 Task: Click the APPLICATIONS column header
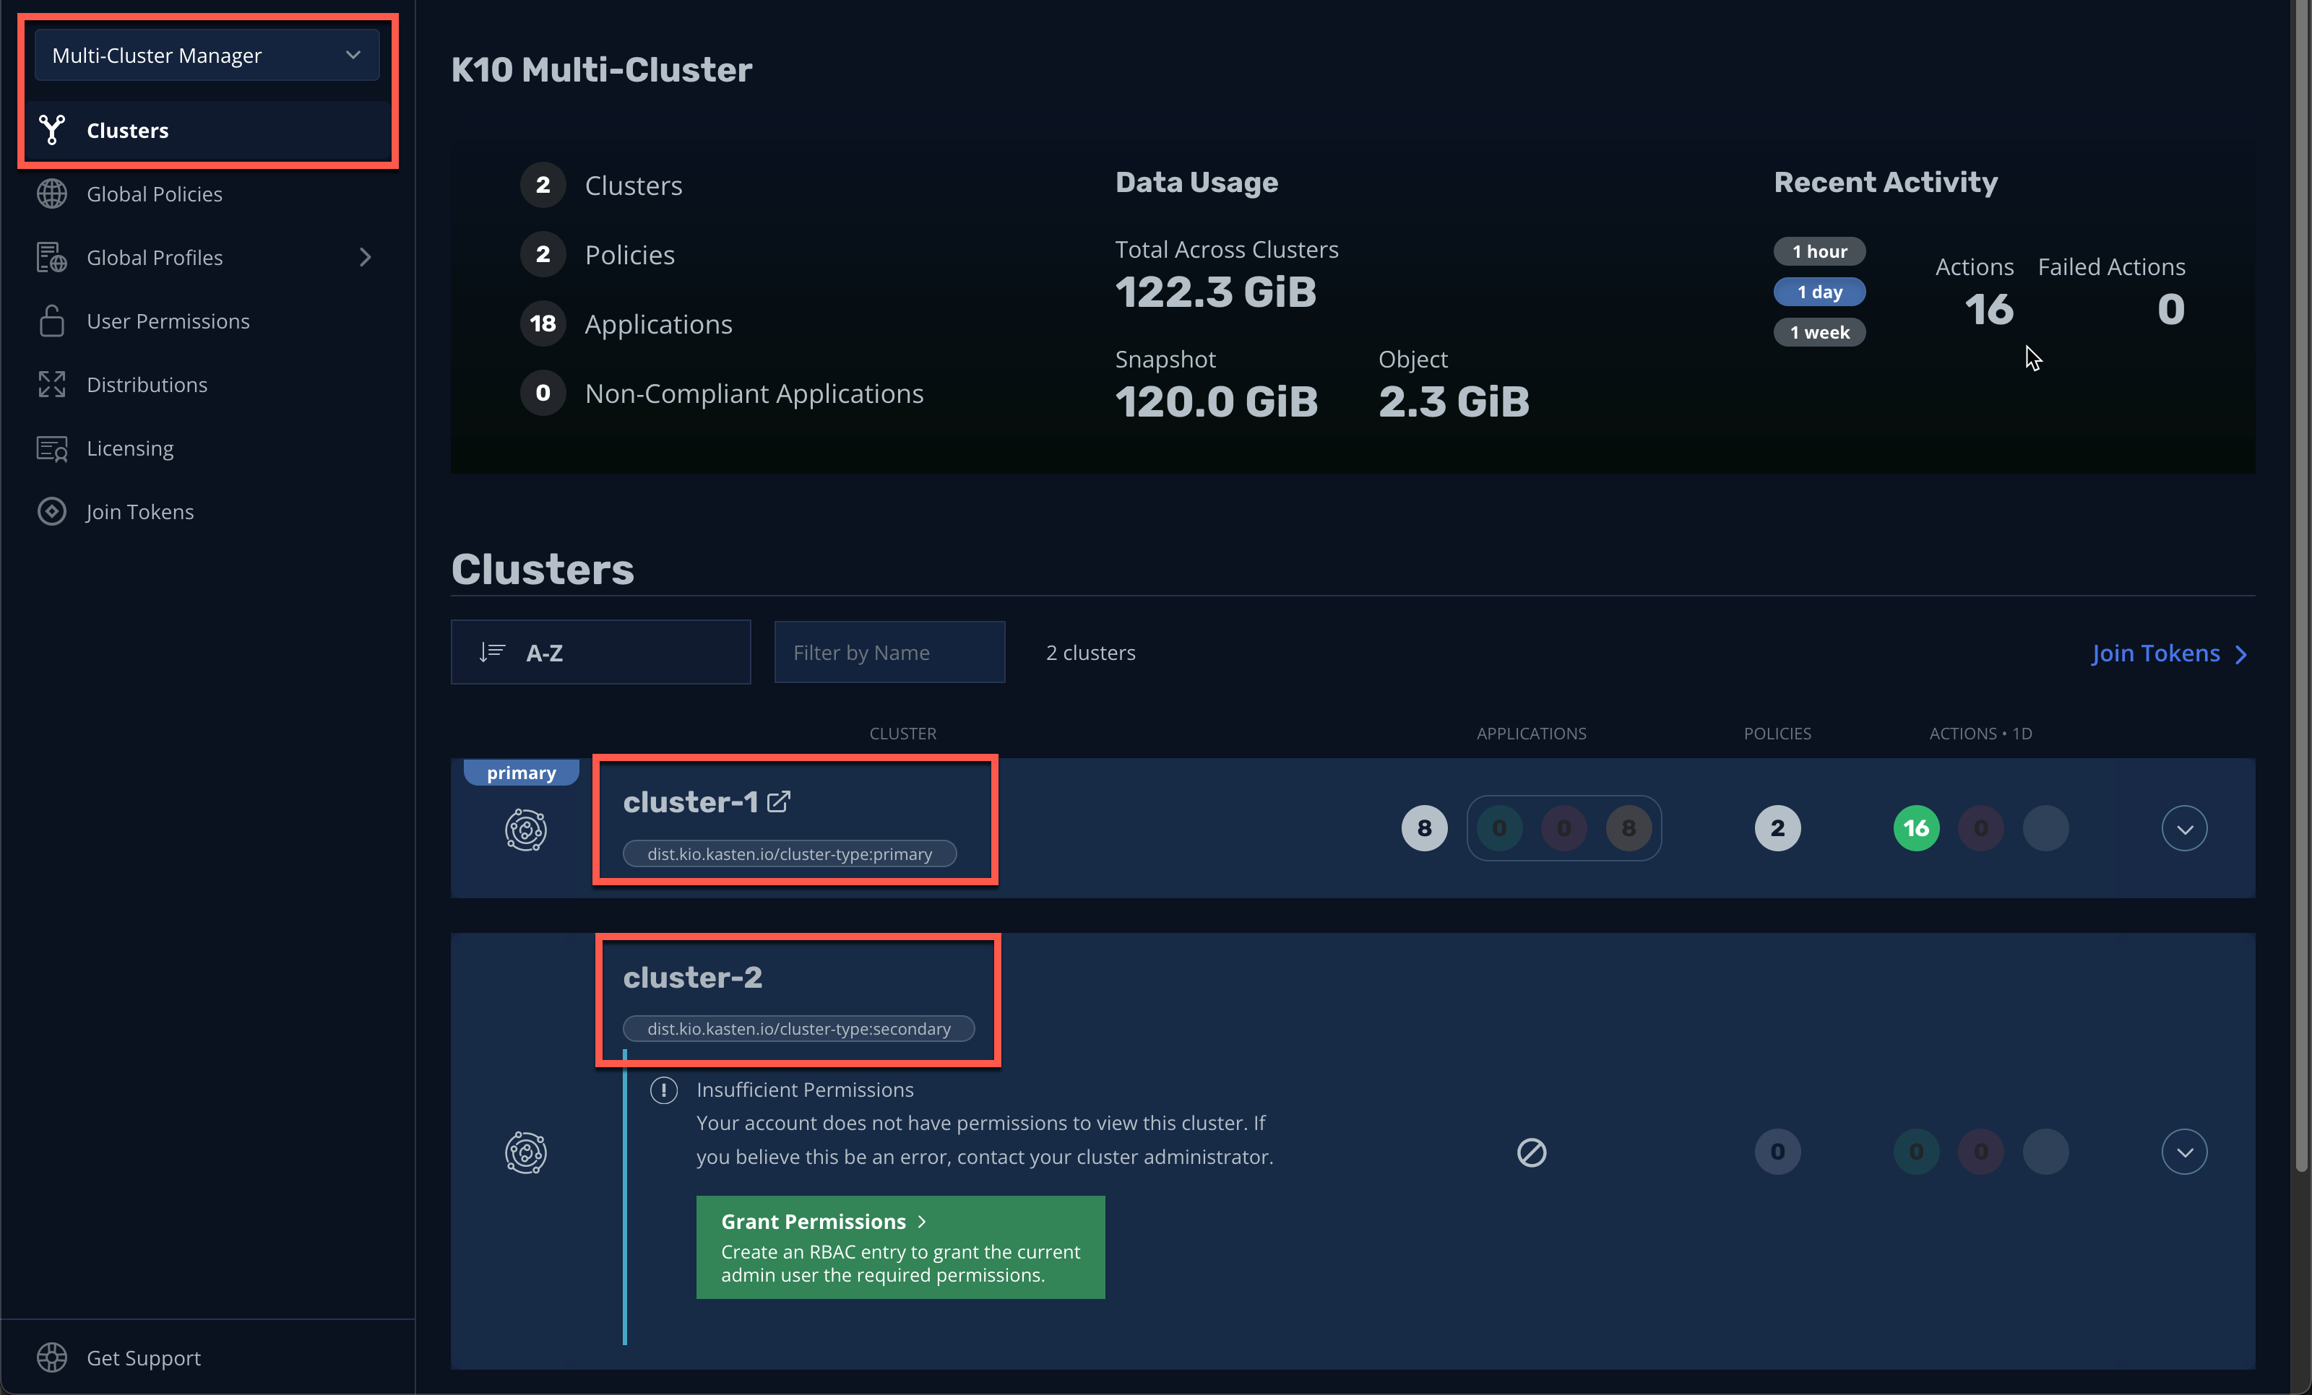click(1531, 733)
